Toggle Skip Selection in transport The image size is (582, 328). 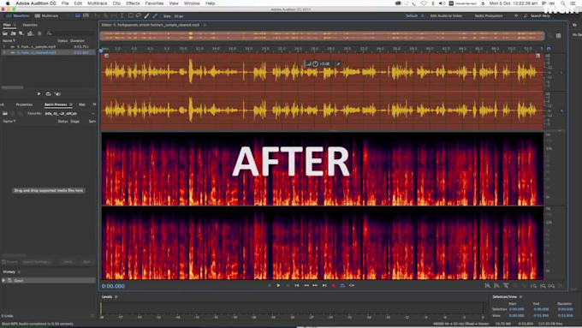pos(352,286)
